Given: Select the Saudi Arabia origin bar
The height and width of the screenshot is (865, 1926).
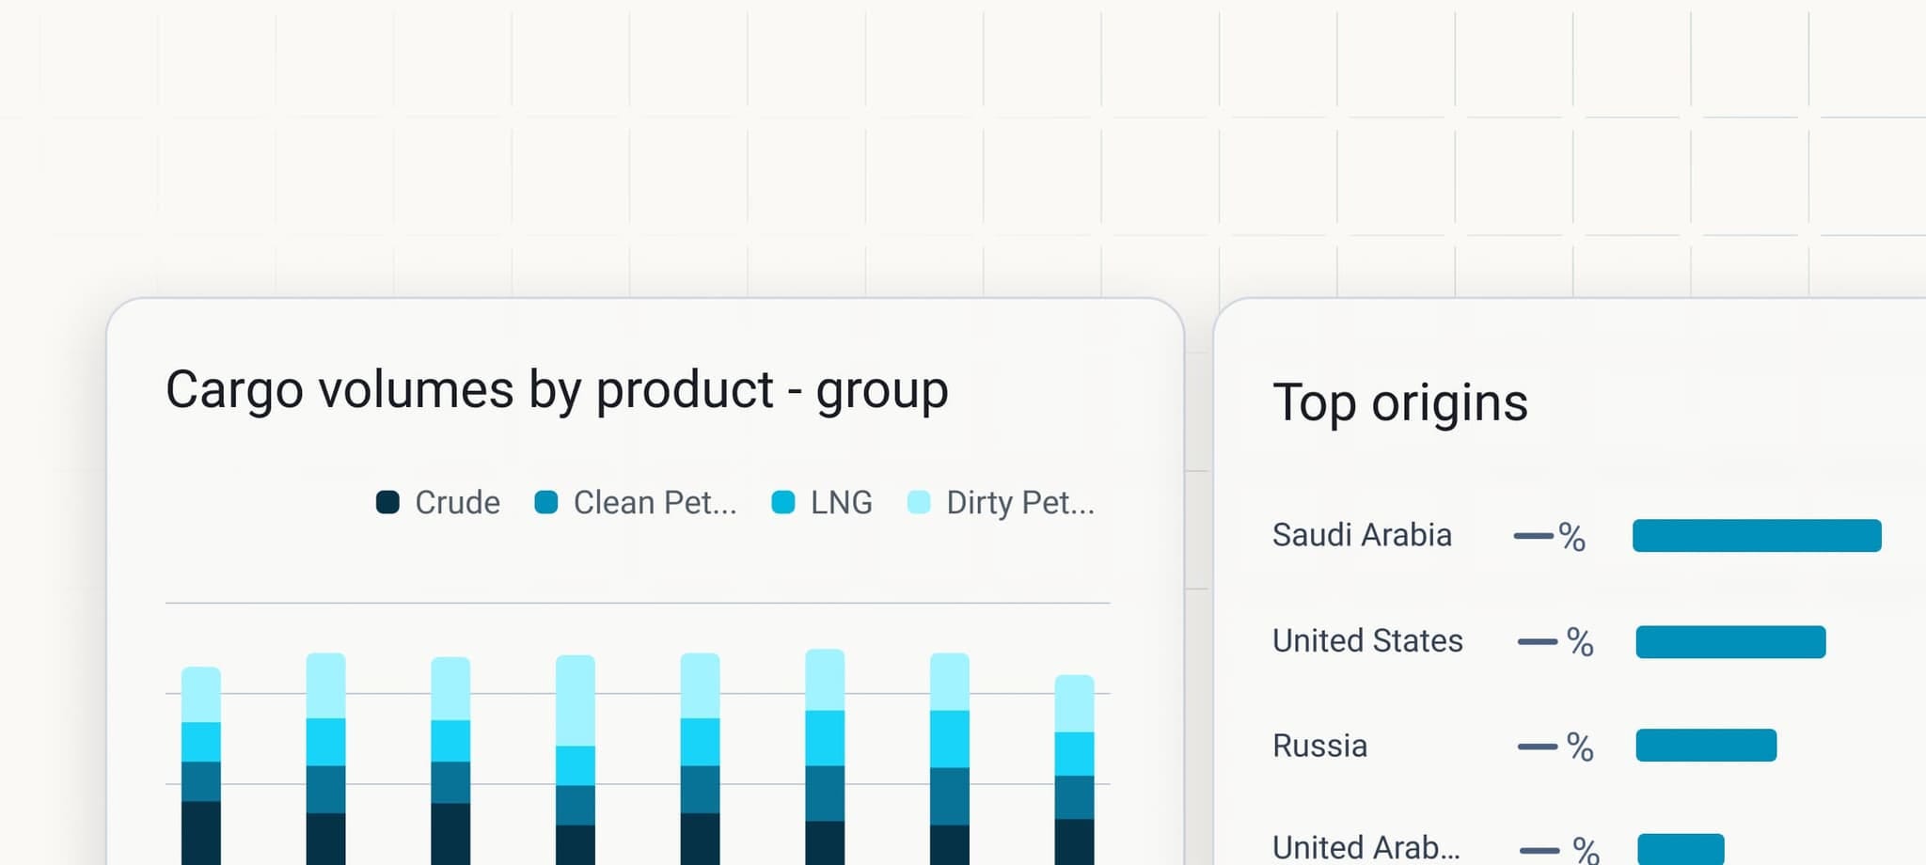Looking at the screenshot, I should point(1757,535).
